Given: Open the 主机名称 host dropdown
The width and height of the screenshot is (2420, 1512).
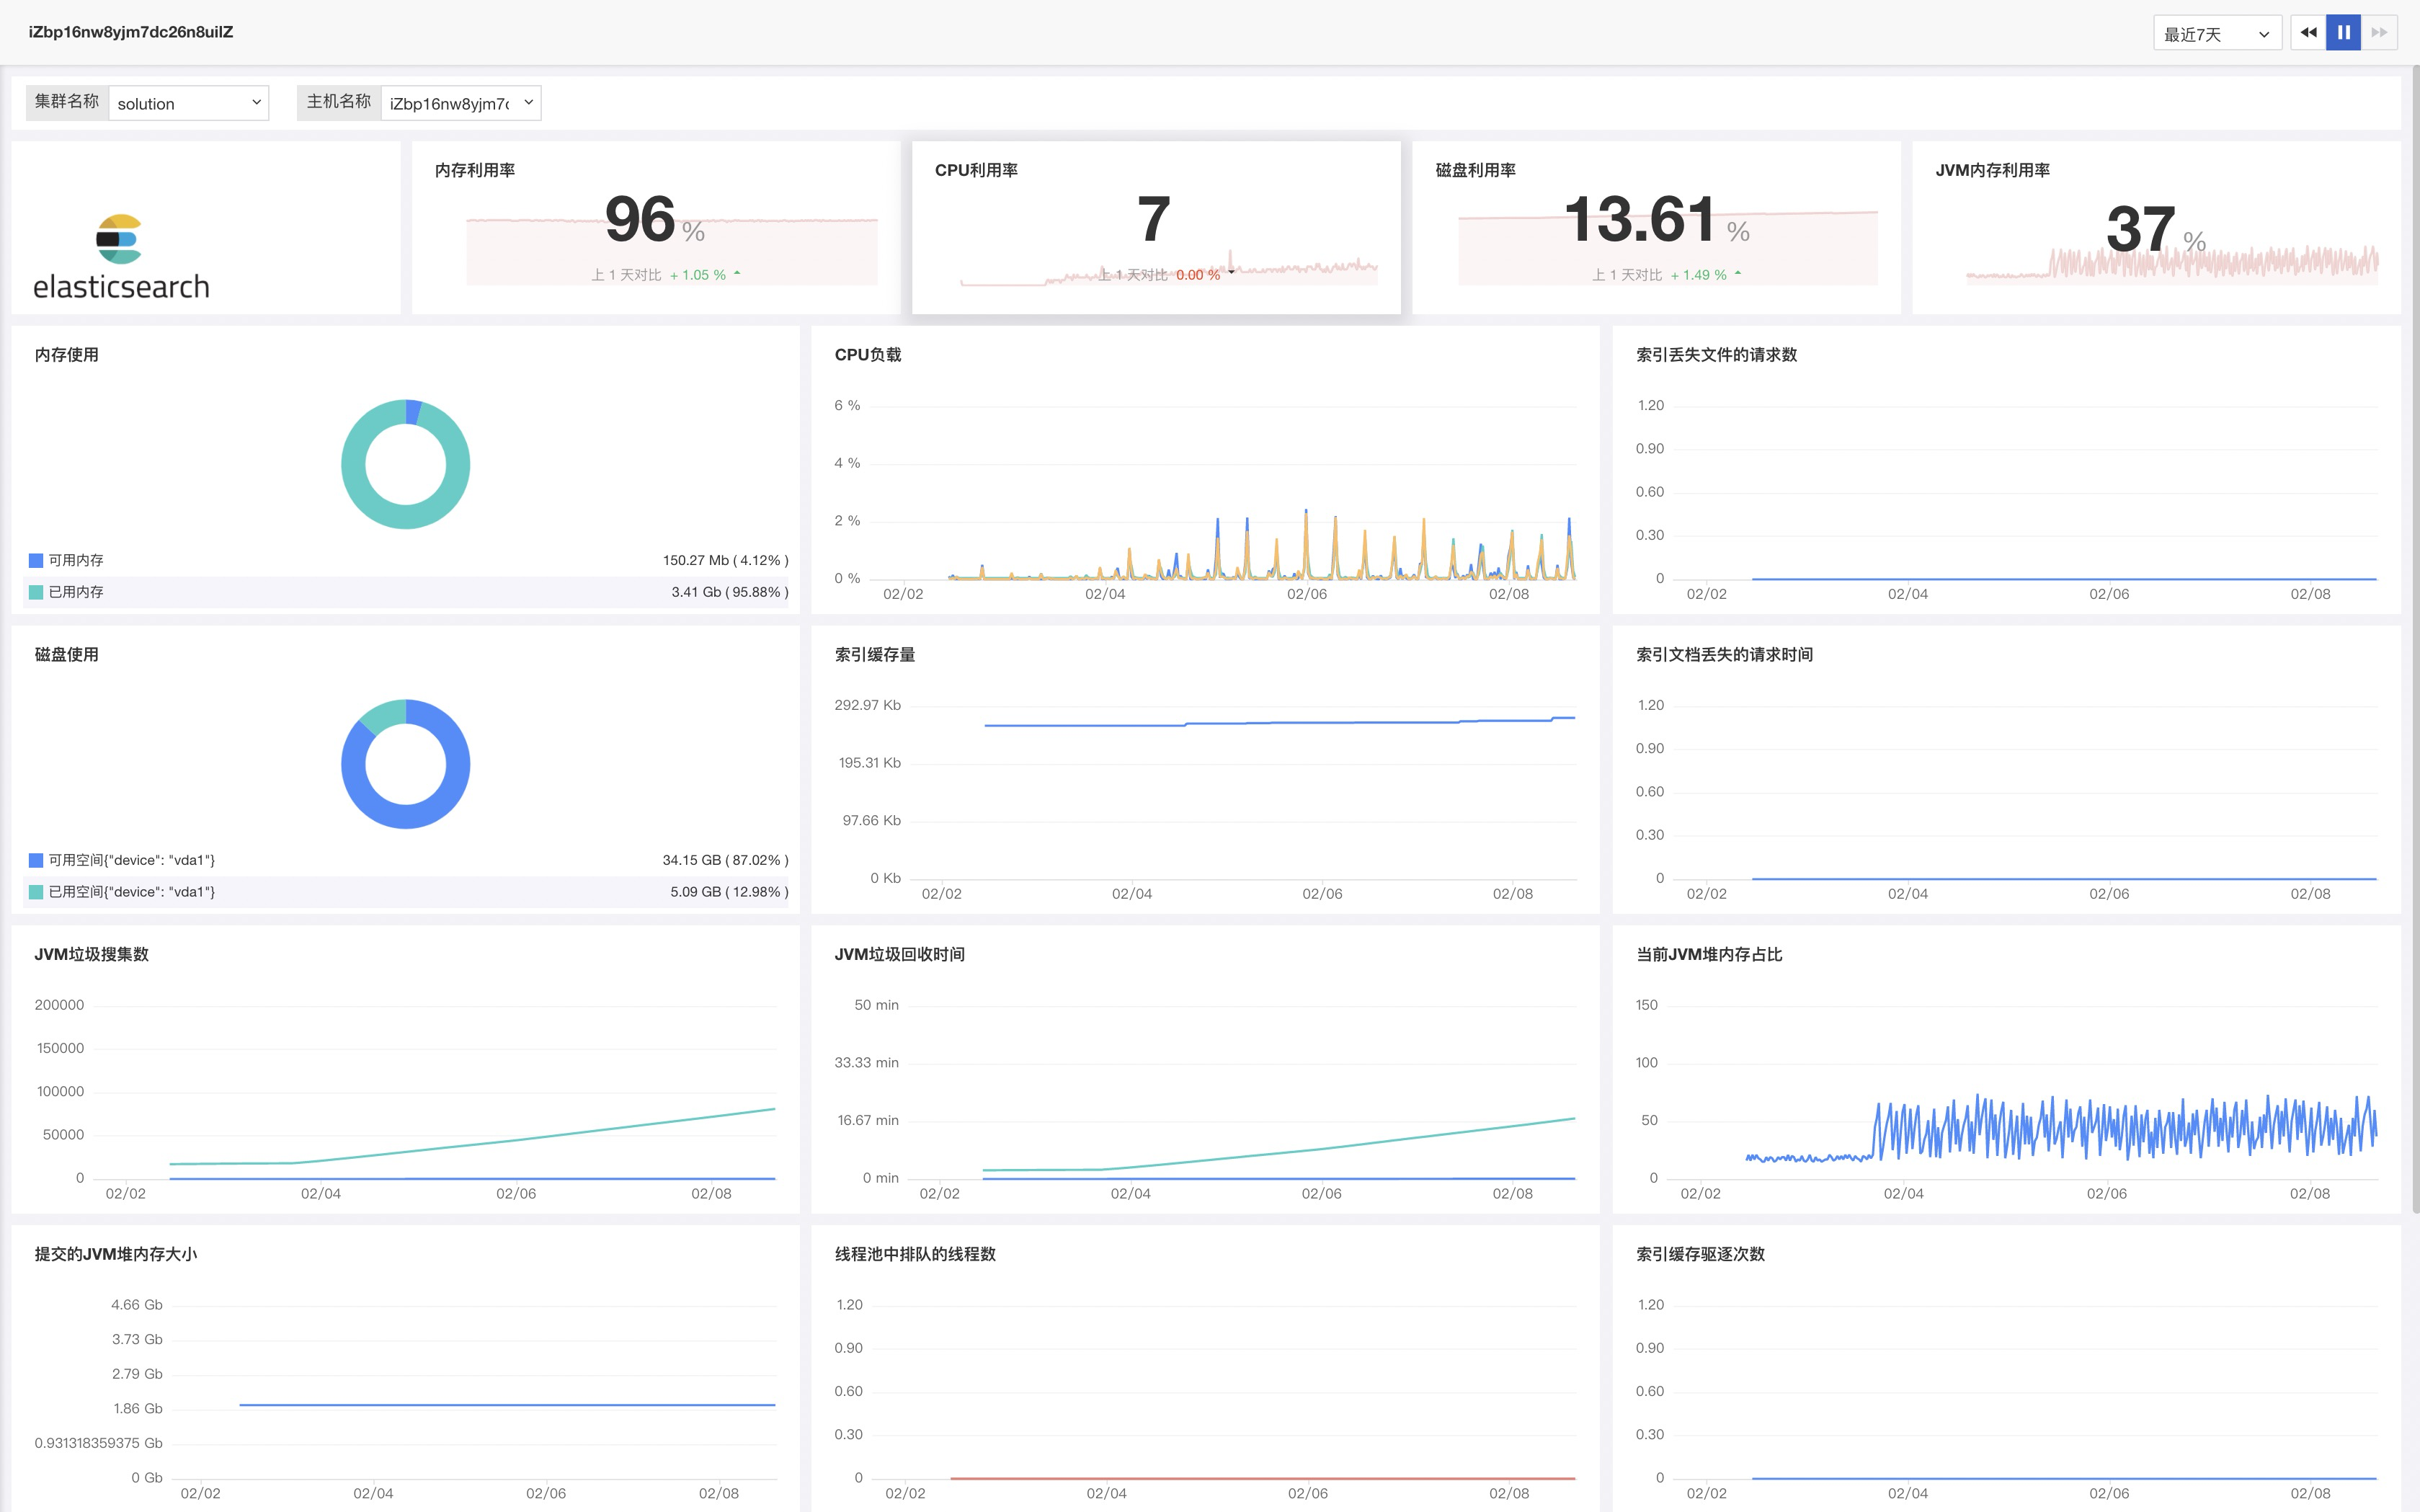Looking at the screenshot, I should pyautogui.click(x=460, y=103).
